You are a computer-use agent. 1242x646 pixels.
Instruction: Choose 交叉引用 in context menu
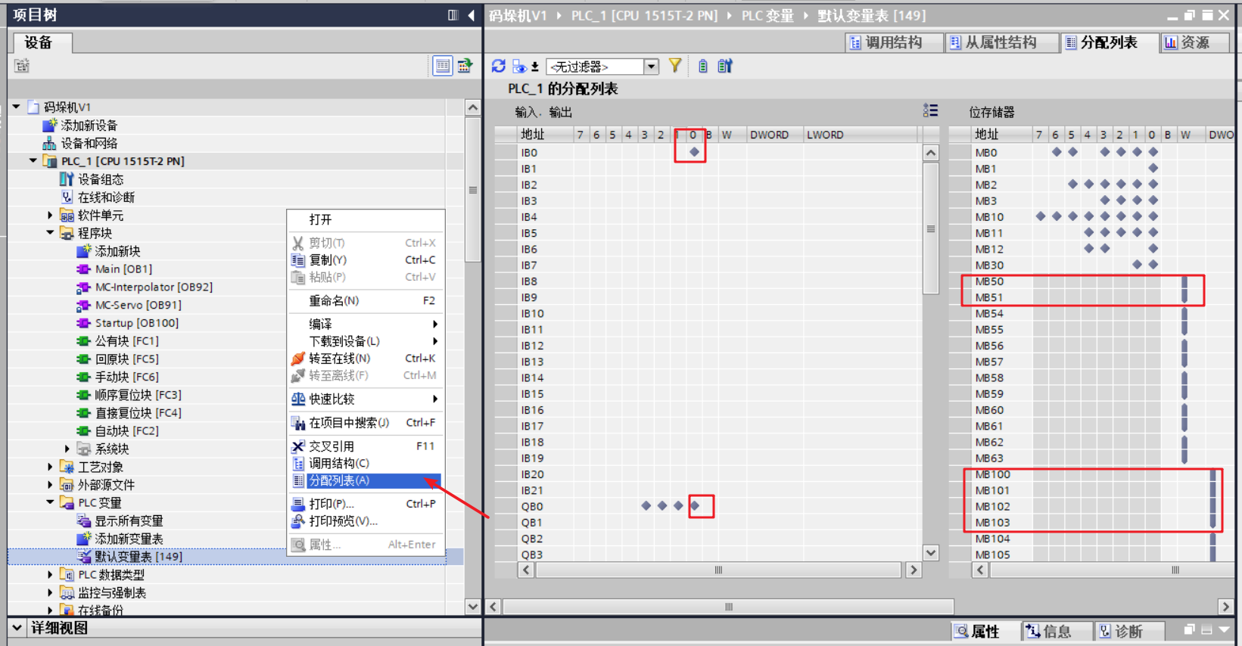pos(366,446)
